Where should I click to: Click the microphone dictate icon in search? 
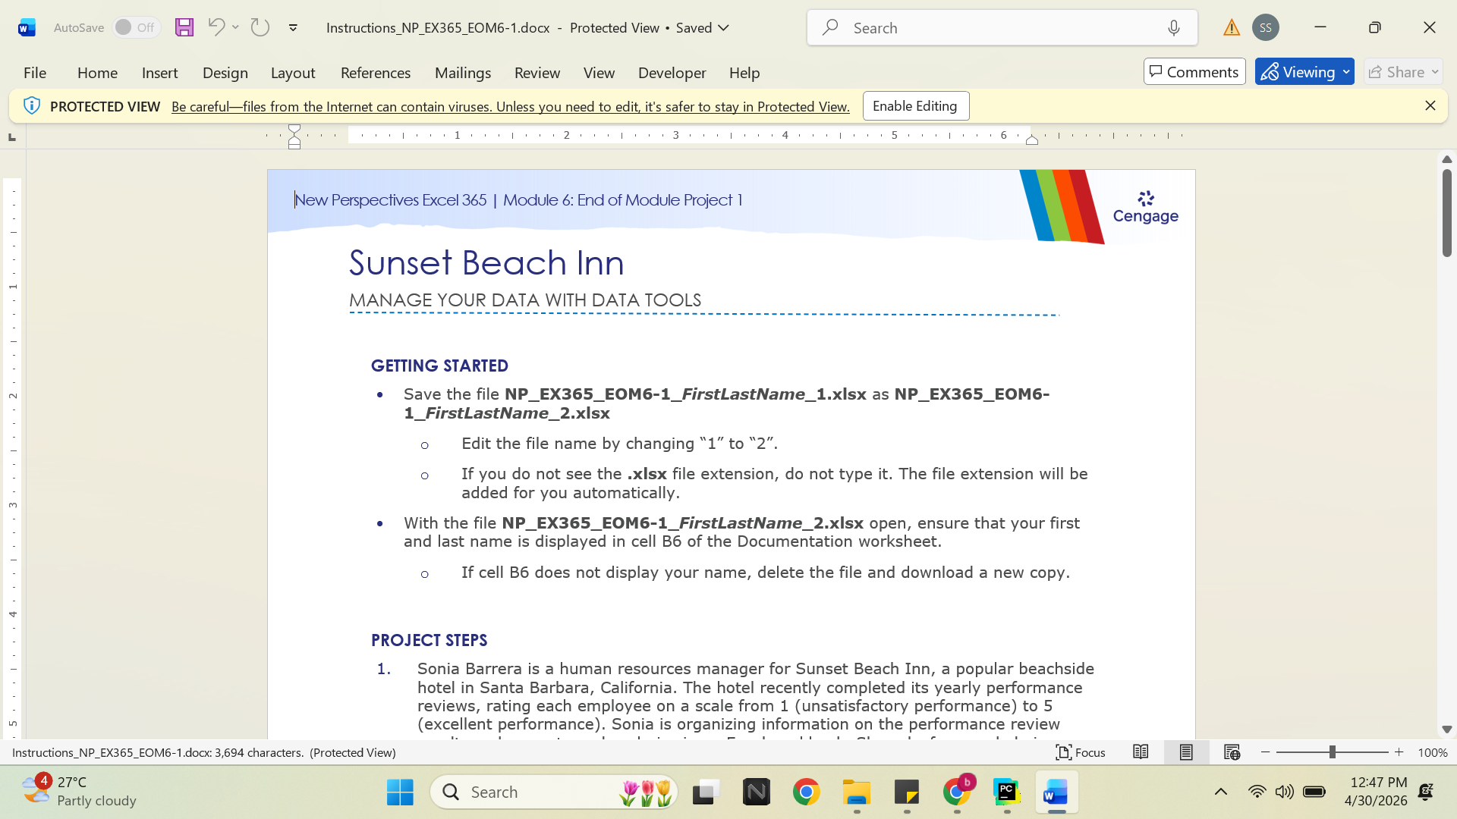(x=1174, y=28)
